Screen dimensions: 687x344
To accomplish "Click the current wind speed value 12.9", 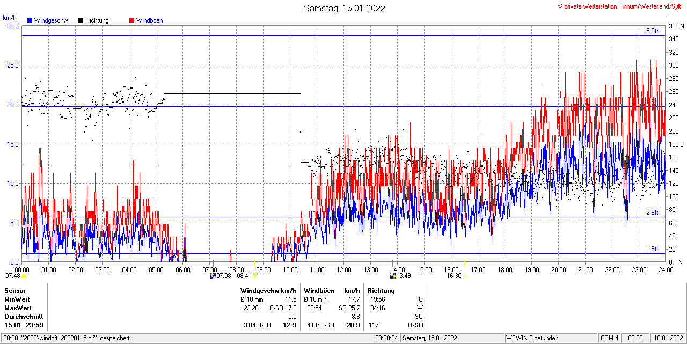I will (290, 325).
